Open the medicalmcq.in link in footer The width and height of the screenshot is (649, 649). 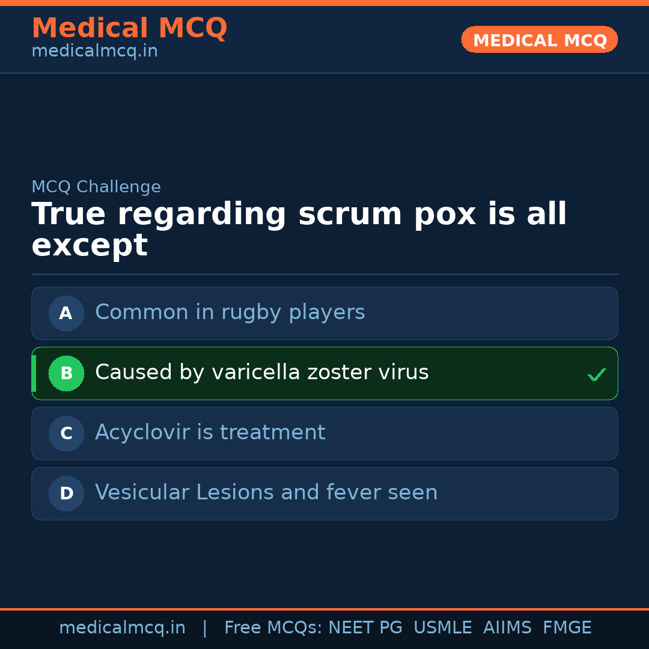(x=122, y=628)
